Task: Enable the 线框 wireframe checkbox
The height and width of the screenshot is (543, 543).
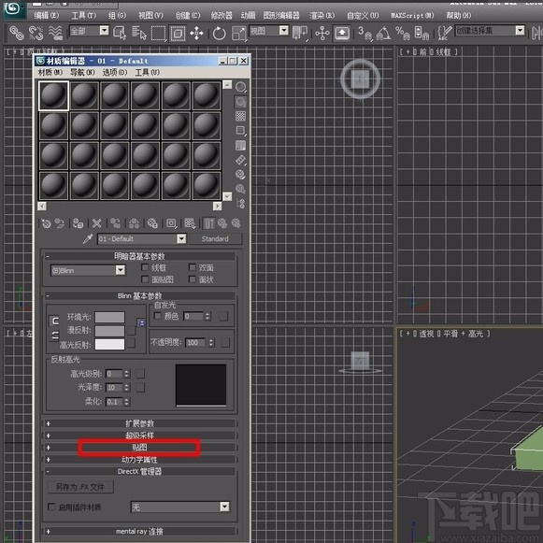Action: click(145, 267)
